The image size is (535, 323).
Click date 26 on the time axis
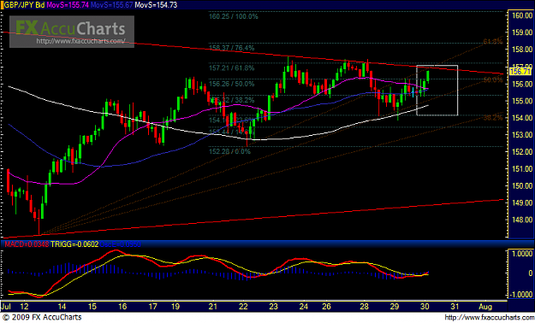point(326,307)
